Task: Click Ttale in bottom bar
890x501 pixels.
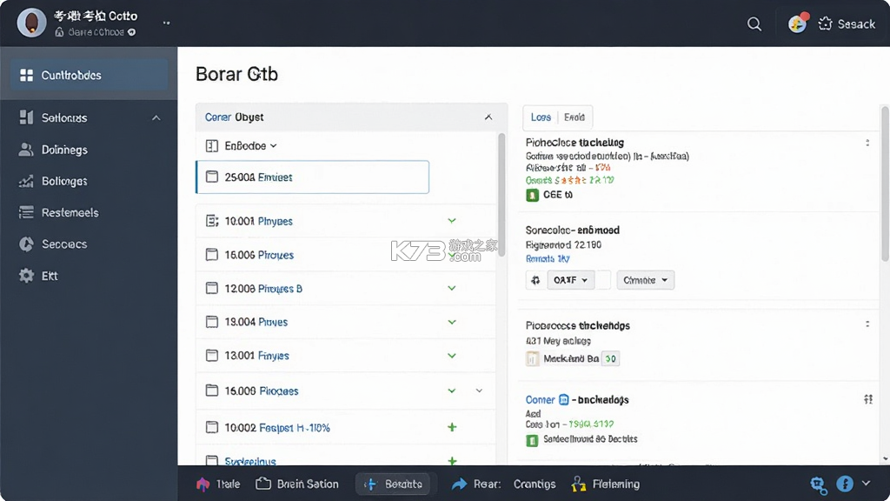Action: [218, 484]
